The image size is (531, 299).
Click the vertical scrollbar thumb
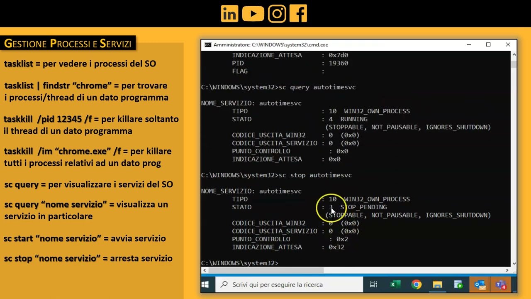click(514, 64)
